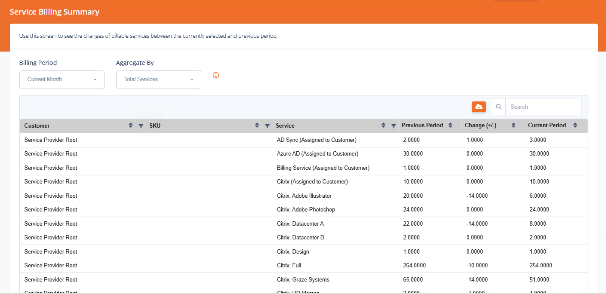This screenshot has height=294, width=606.
Task: Expand the chevron on Current Month selector
Action: (x=95, y=80)
